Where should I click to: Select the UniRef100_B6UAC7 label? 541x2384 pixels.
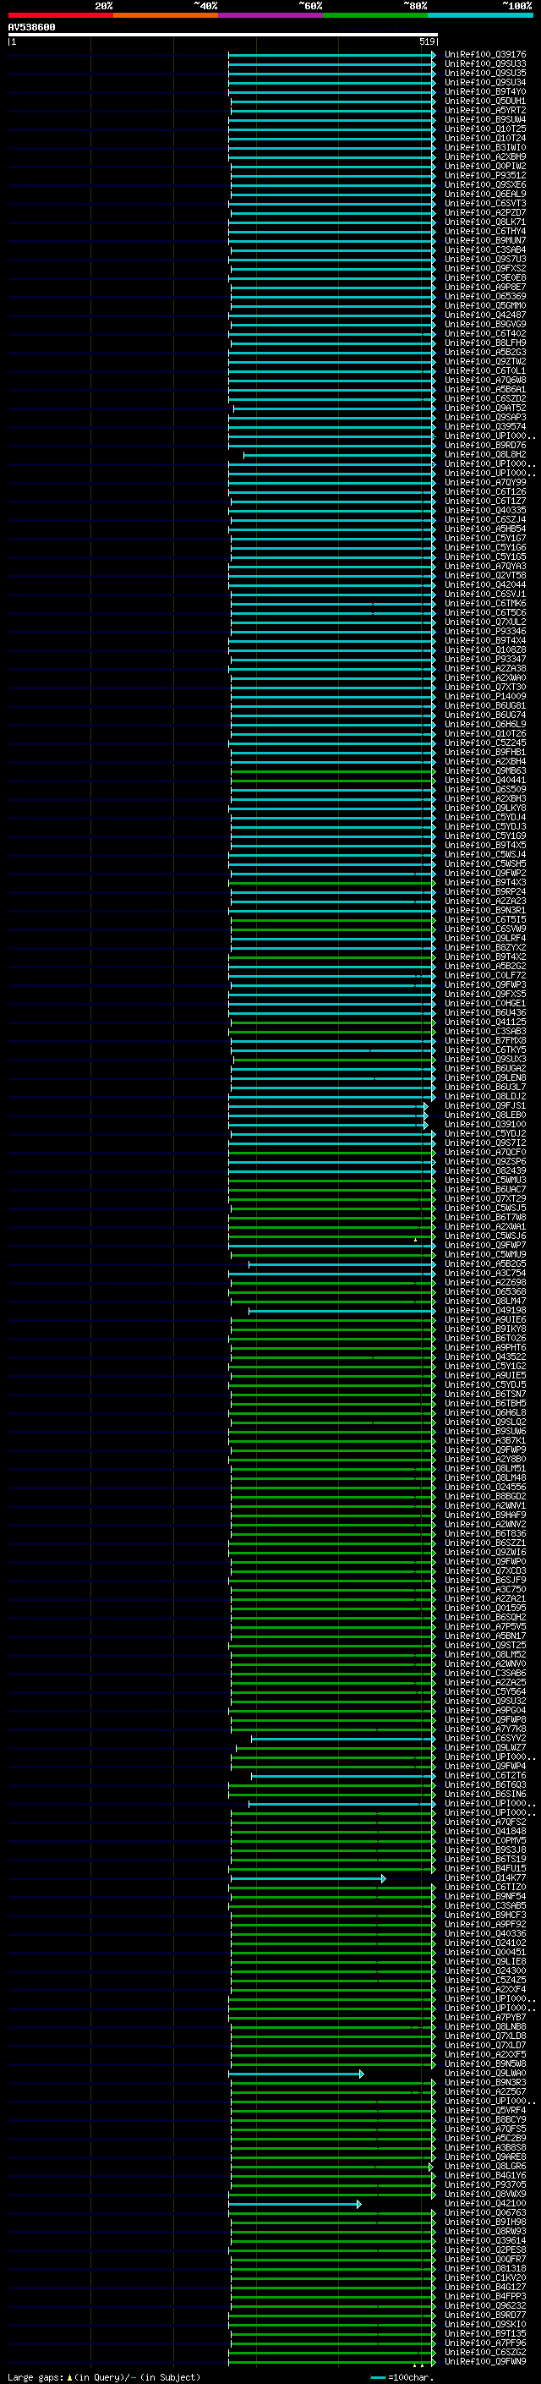coord(485,1189)
